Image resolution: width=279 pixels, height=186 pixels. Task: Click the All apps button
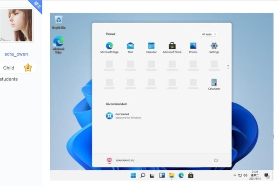point(209,34)
